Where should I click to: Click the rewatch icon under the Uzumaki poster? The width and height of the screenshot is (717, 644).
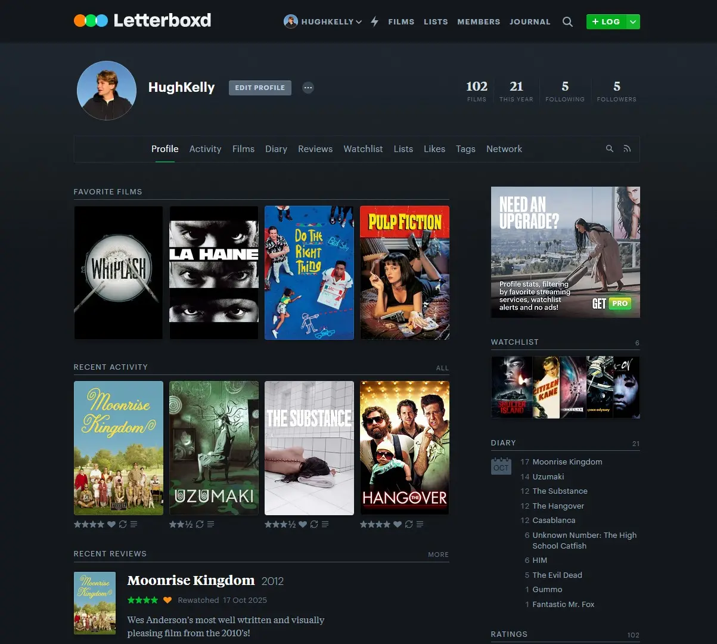200,524
